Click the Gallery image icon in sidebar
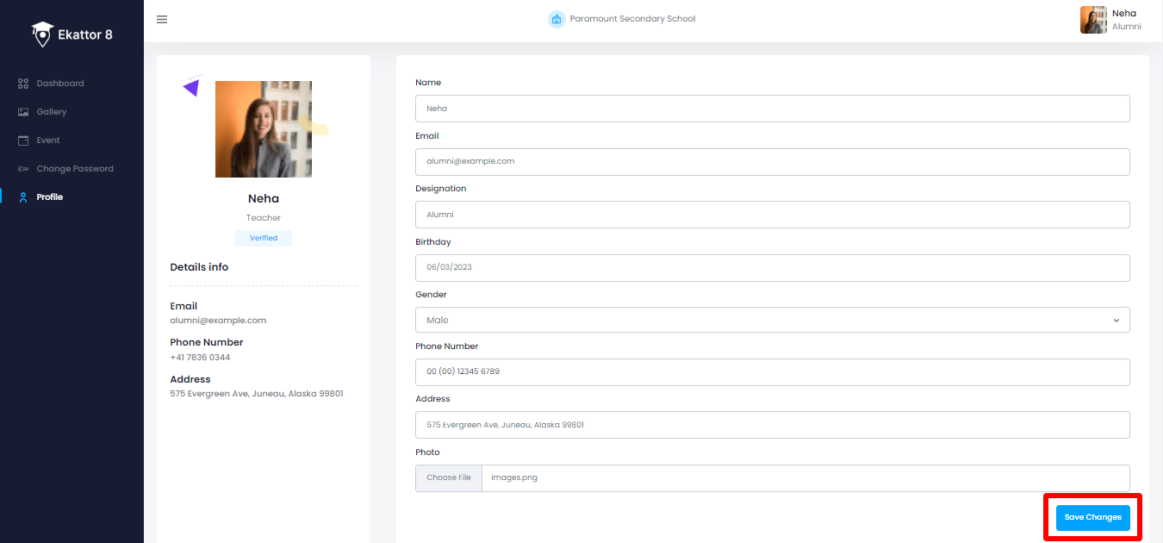 pyautogui.click(x=23, y=112)
